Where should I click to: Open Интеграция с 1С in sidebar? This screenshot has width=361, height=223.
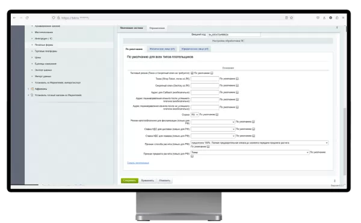coord(43,38)
